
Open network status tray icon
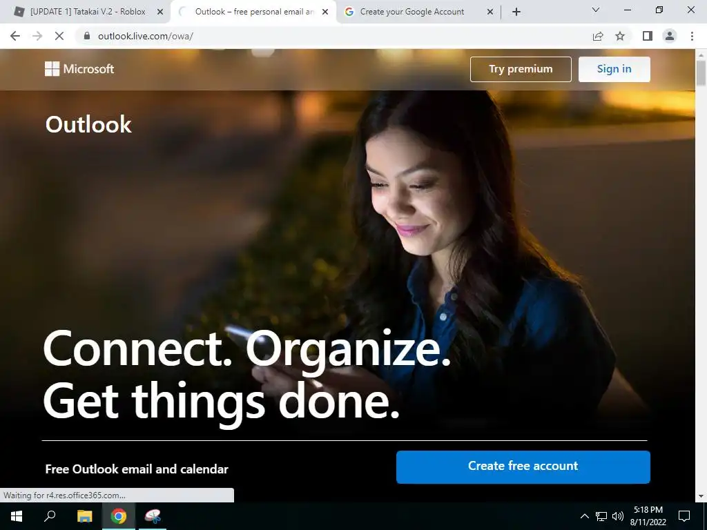(x=601, y=516)
